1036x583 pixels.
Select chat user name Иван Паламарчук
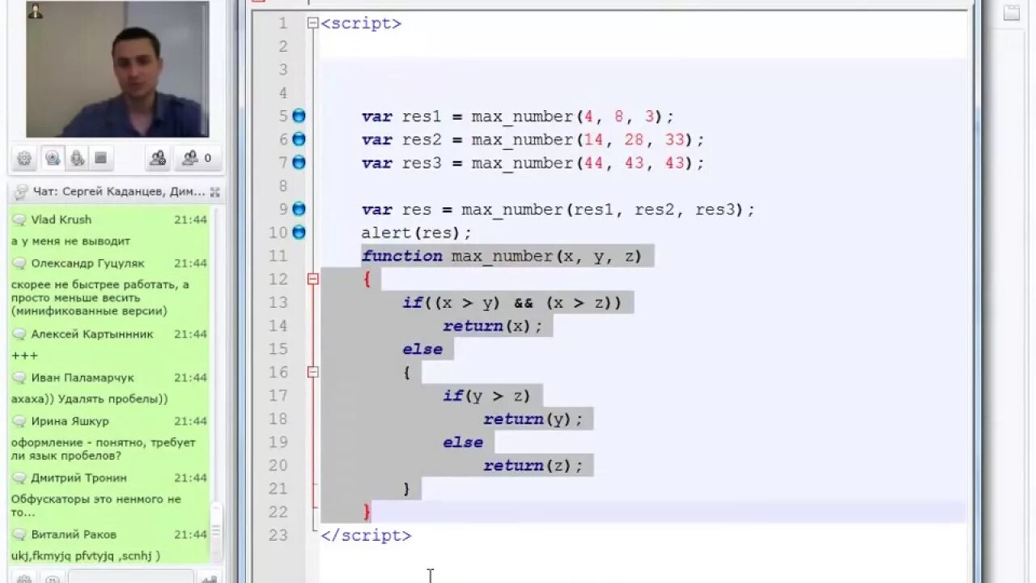pos(83,378)
